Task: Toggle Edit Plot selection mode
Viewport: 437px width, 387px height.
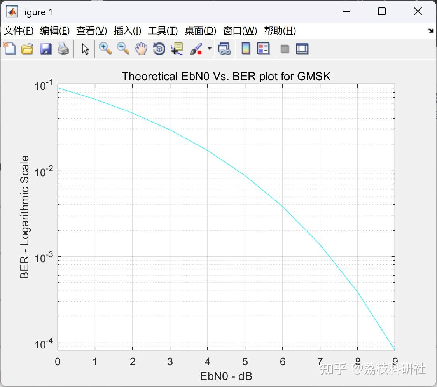Action: pyautogui.click(x=84, y=49)
